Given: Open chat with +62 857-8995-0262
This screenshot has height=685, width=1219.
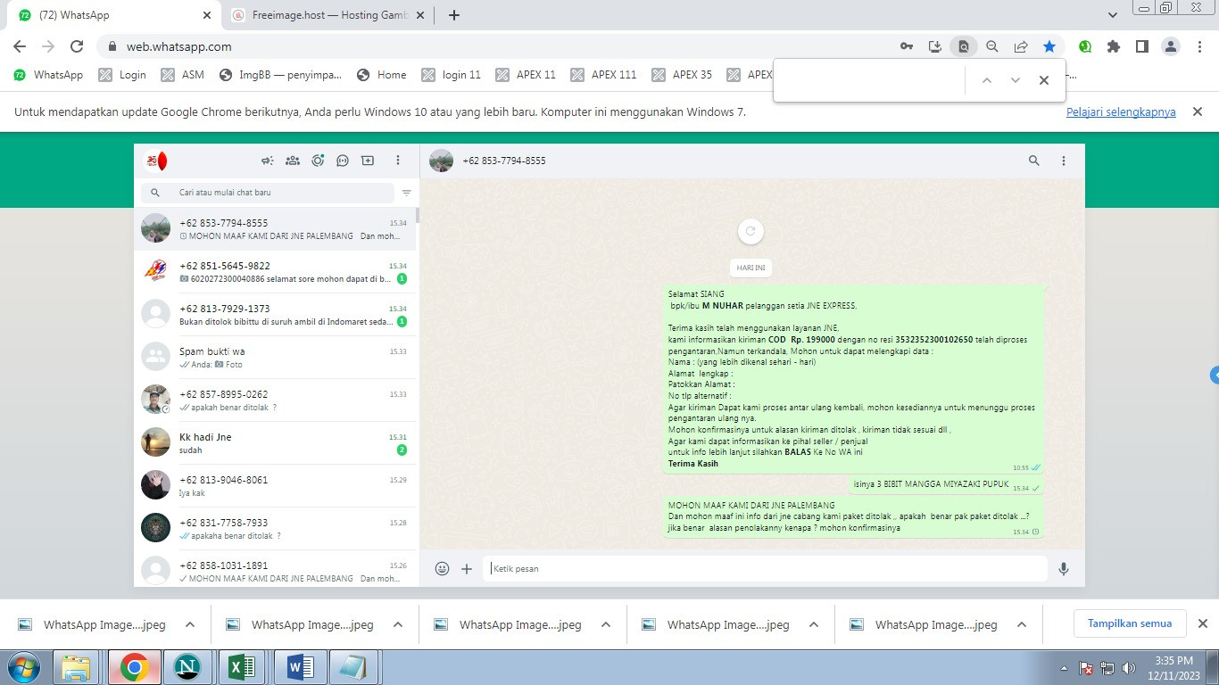Looking at the screenshot, I should [275, 400].
